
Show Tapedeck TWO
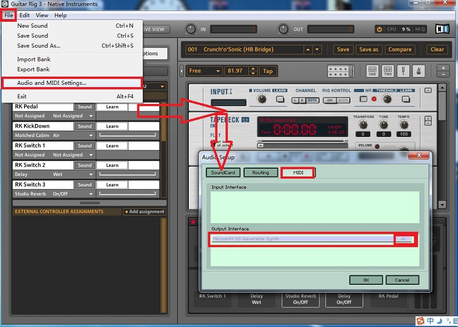388,71
